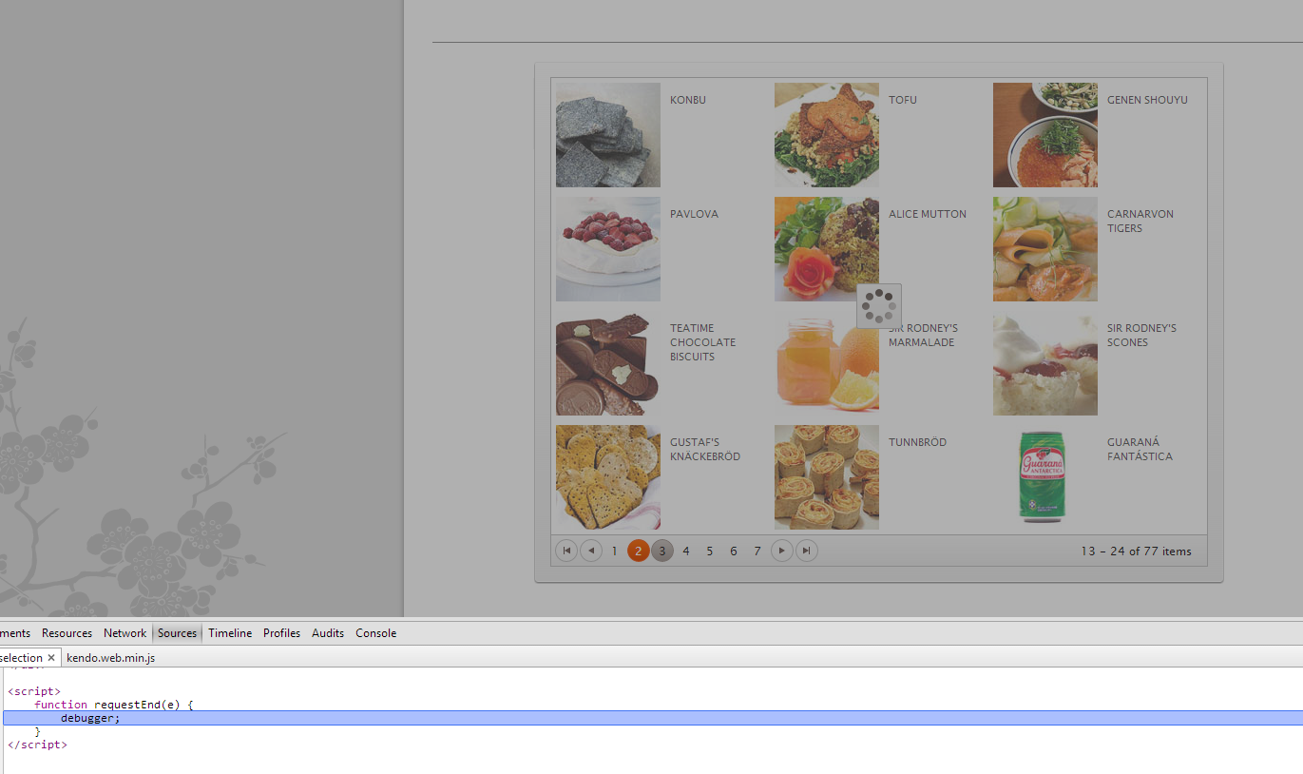1303x774 pixels.
Task: Go to page 5 in the pager
Action: pyautogui.click(x=710, y=551)
